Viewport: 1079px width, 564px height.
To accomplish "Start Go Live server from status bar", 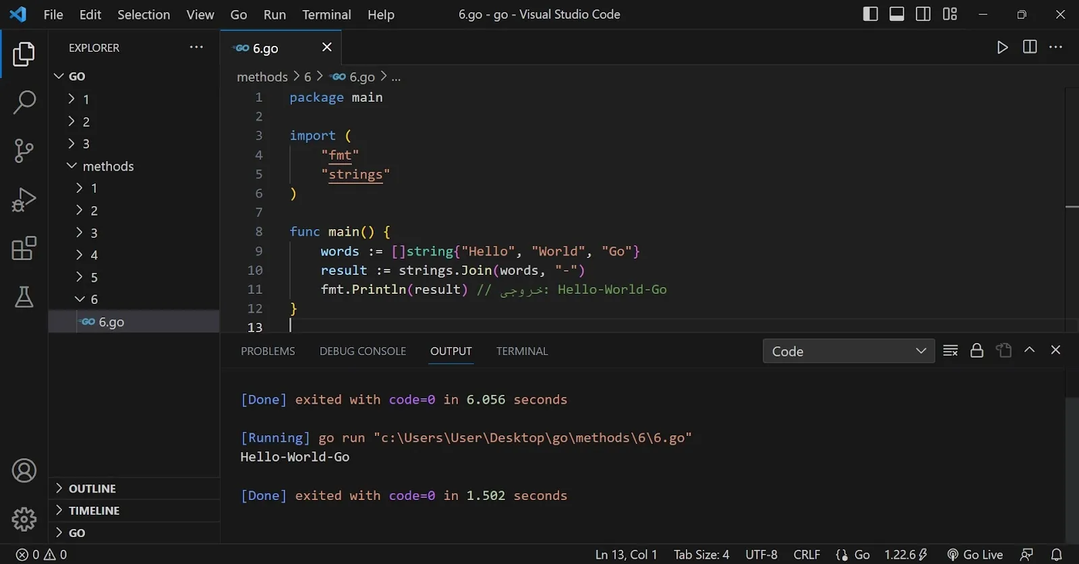I will point(975,555).
